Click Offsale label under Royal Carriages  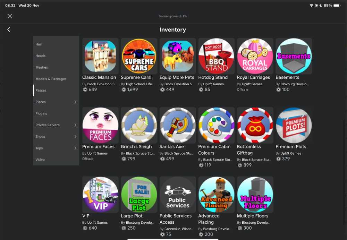[243, 89]
